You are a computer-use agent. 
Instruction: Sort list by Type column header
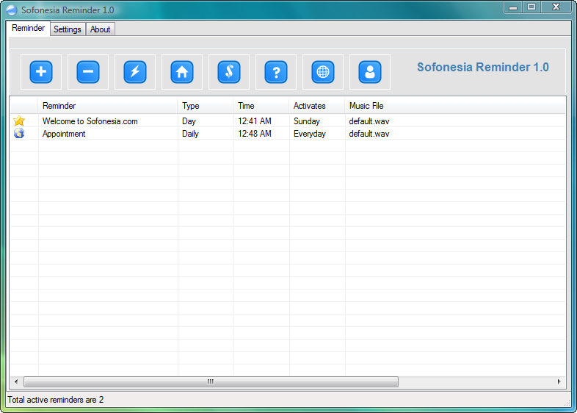[206, 106]
